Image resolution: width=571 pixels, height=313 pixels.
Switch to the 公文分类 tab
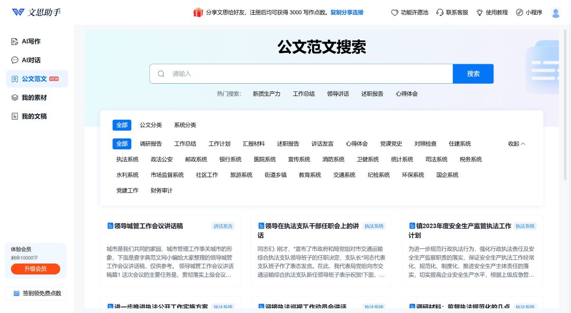pos(151,125)
